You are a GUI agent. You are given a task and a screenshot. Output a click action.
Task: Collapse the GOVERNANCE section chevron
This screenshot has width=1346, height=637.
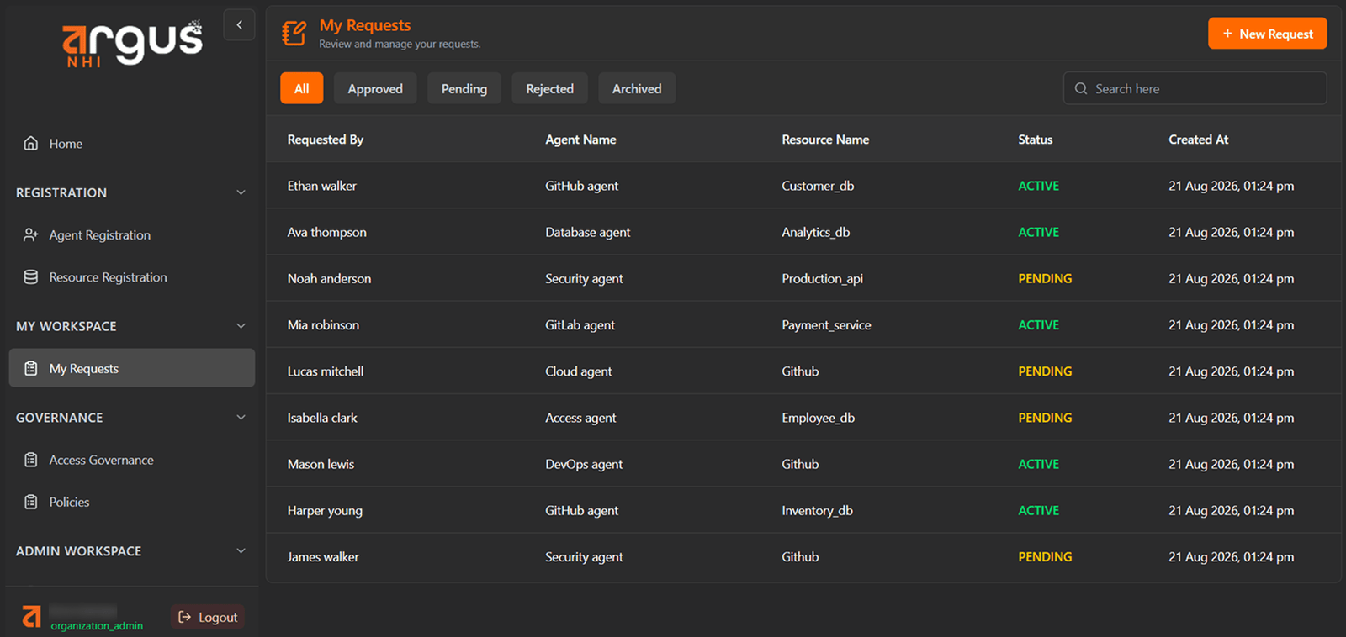tap(241, 418)
